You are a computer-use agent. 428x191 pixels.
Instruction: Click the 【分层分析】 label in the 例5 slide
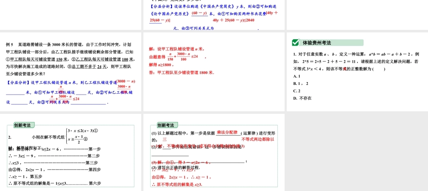[18, 82]
